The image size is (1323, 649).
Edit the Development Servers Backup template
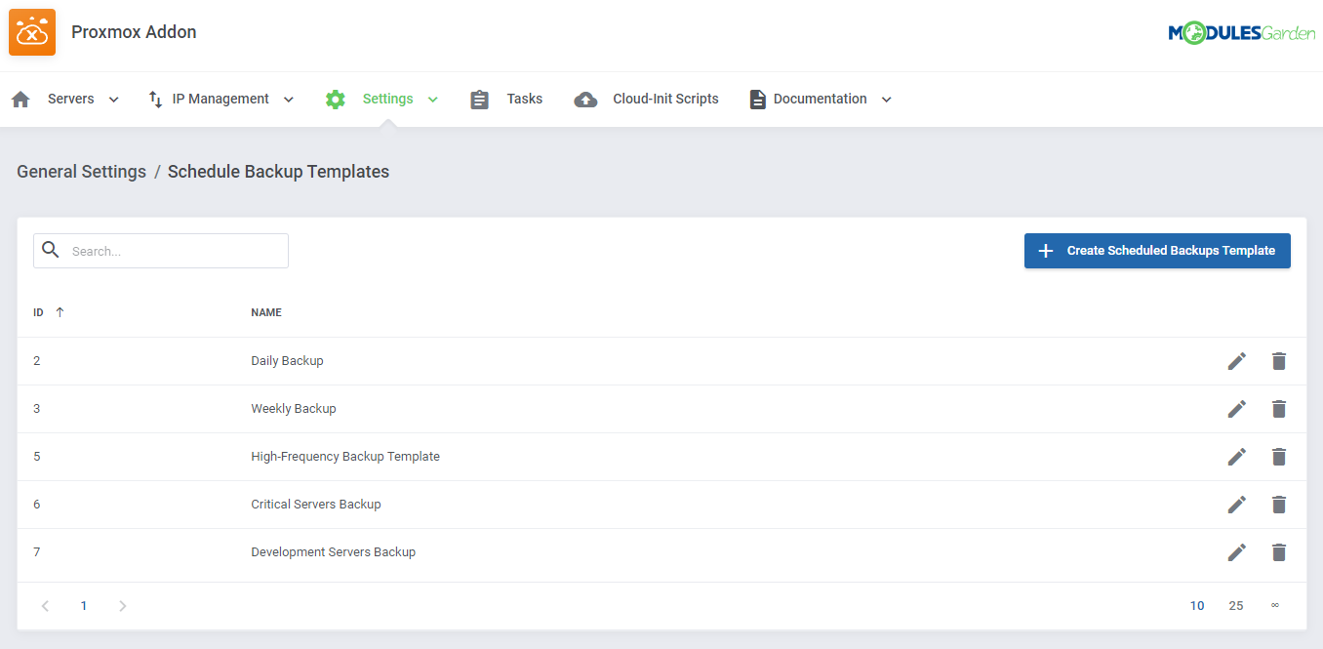tap(1236, 552)
